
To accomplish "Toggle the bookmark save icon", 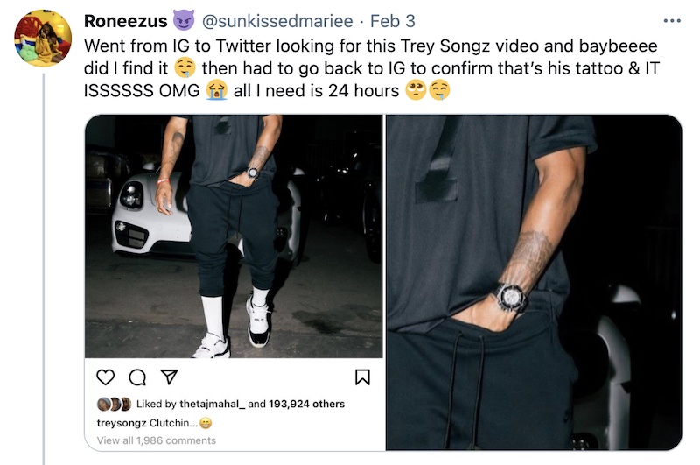I will [x=362, y=377].
